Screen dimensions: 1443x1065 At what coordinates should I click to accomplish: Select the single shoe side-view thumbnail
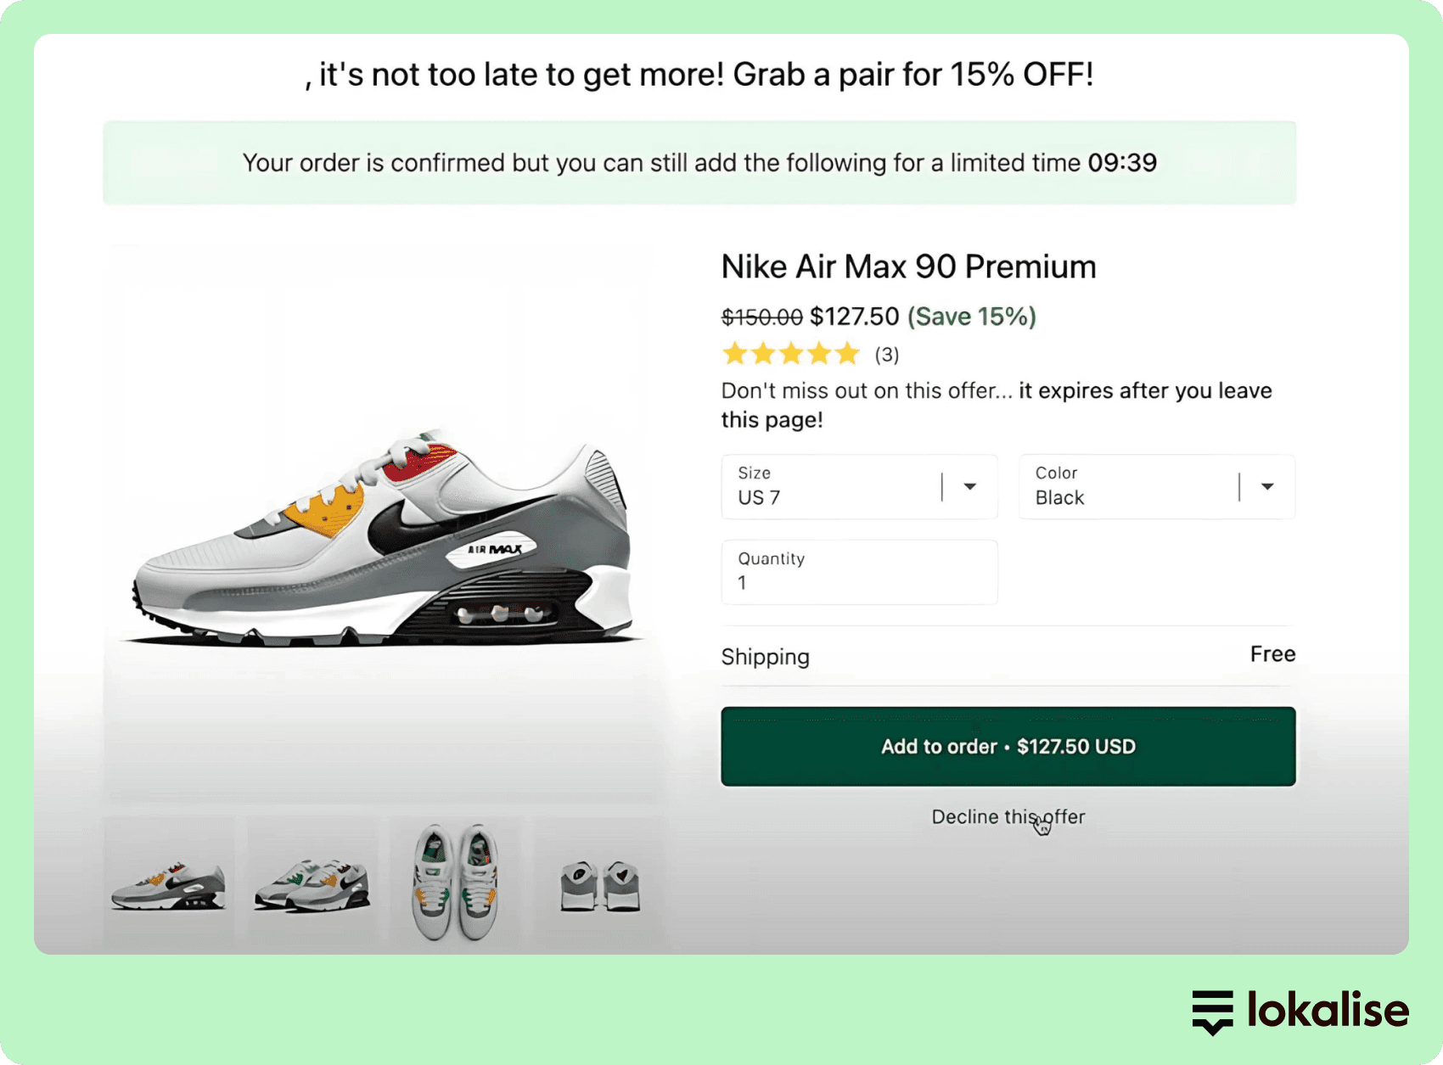point(168,884)
